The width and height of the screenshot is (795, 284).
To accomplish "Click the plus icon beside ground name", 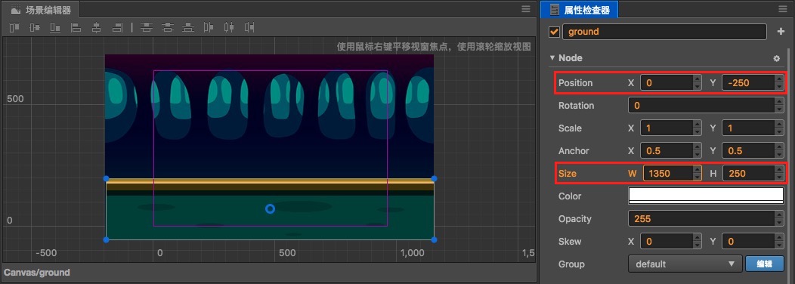I will (781, 32).
